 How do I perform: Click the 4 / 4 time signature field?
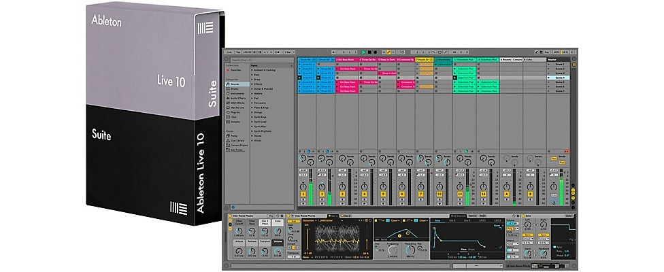(x=267, y=52)
